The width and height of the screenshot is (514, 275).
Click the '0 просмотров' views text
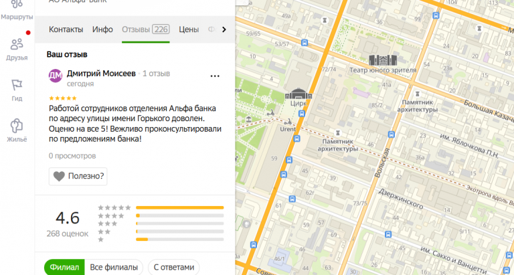point(72,156)
